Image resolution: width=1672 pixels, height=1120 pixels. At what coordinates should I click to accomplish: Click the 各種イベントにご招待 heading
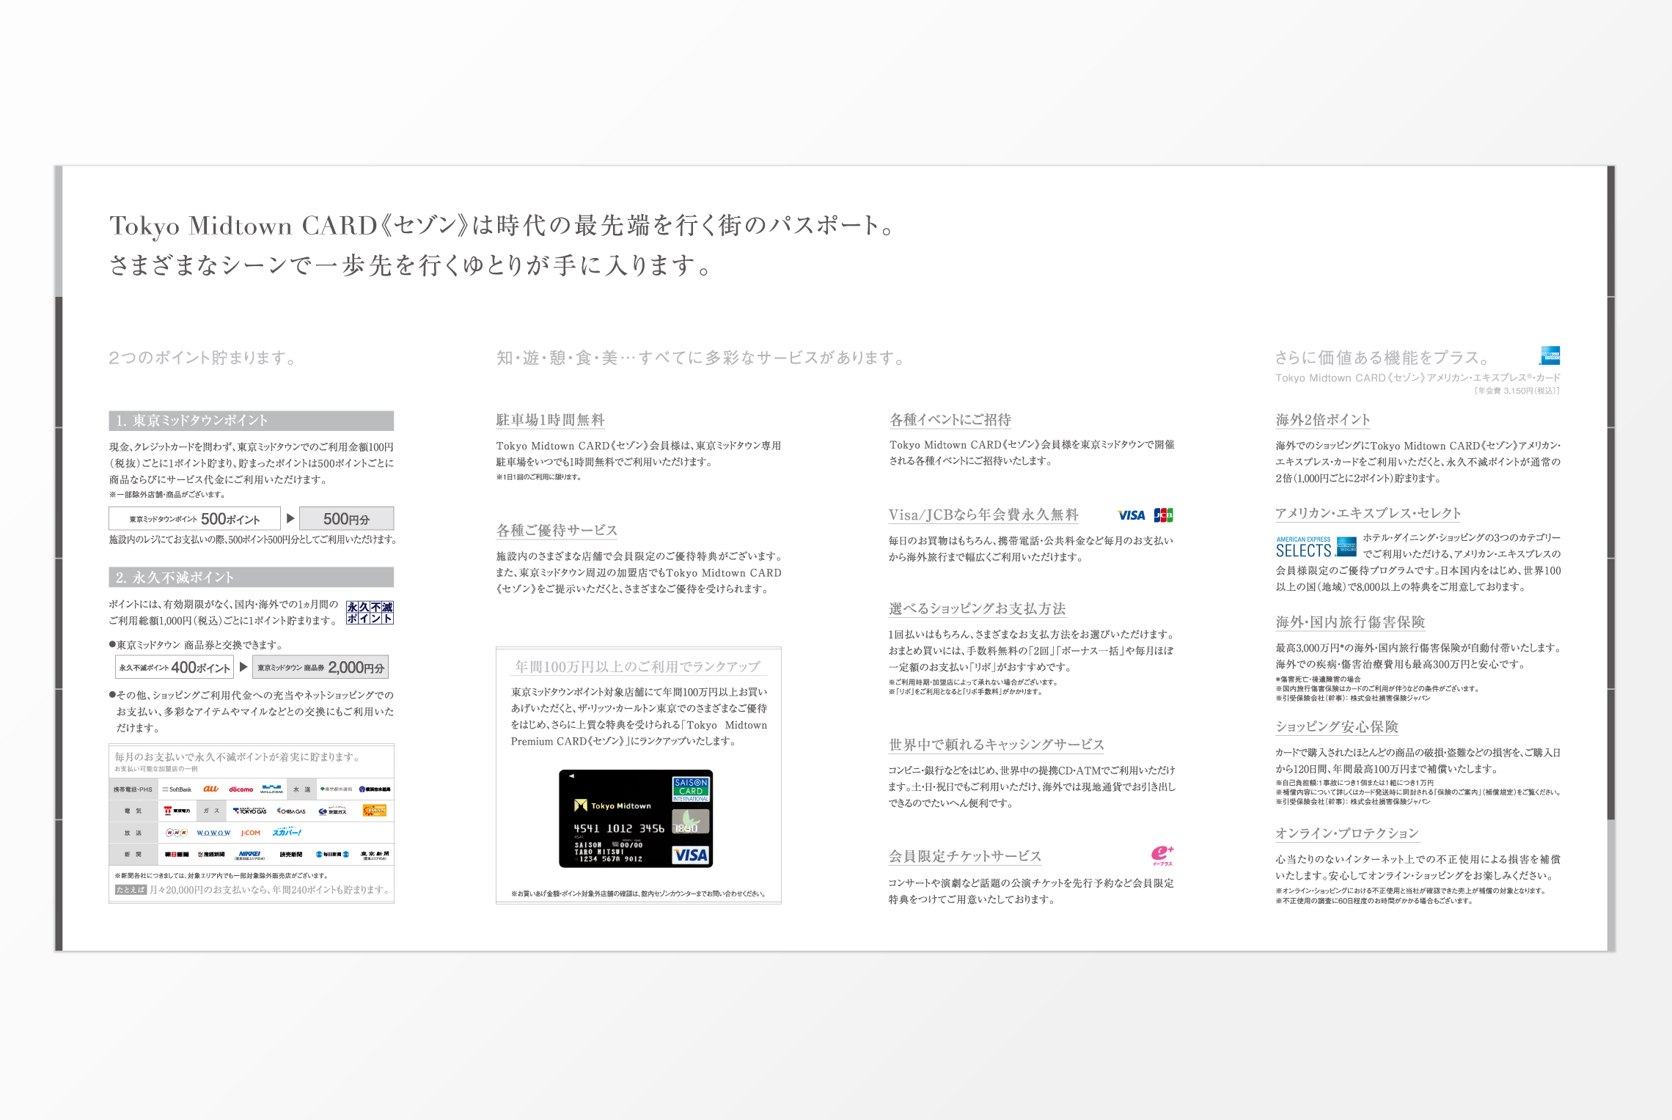(x=950, y=420)
